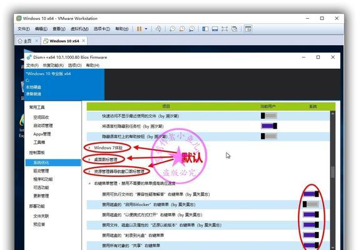Toggle 隐藏语言栏上的帮助按钮 switch
Image resolution: width=358 pixels, height=250 pixels.
pyautogui.click(x=269, y=136)
